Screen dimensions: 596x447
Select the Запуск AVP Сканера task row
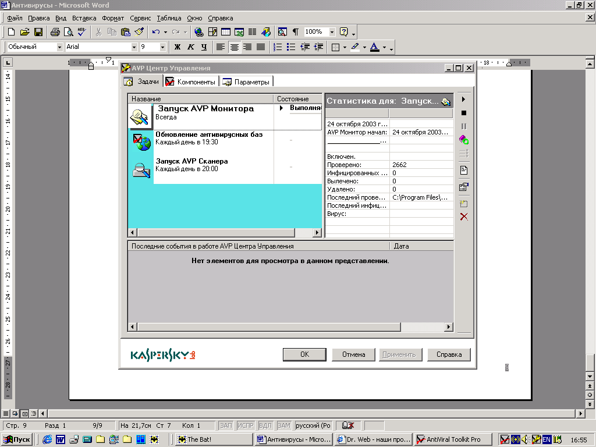tap(225, 170)
